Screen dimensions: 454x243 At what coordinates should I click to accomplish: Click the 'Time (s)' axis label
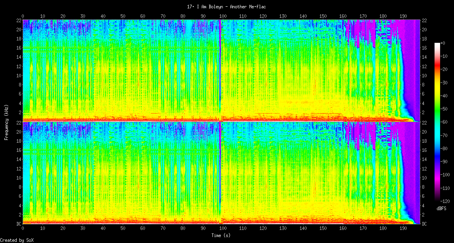[220, 235]
